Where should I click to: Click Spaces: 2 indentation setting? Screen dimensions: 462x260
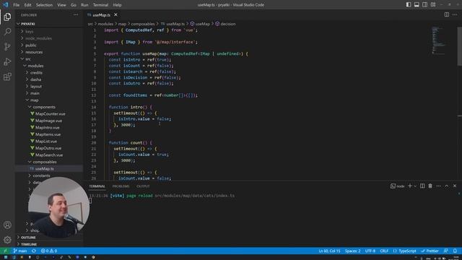click(x=353, y=251)
